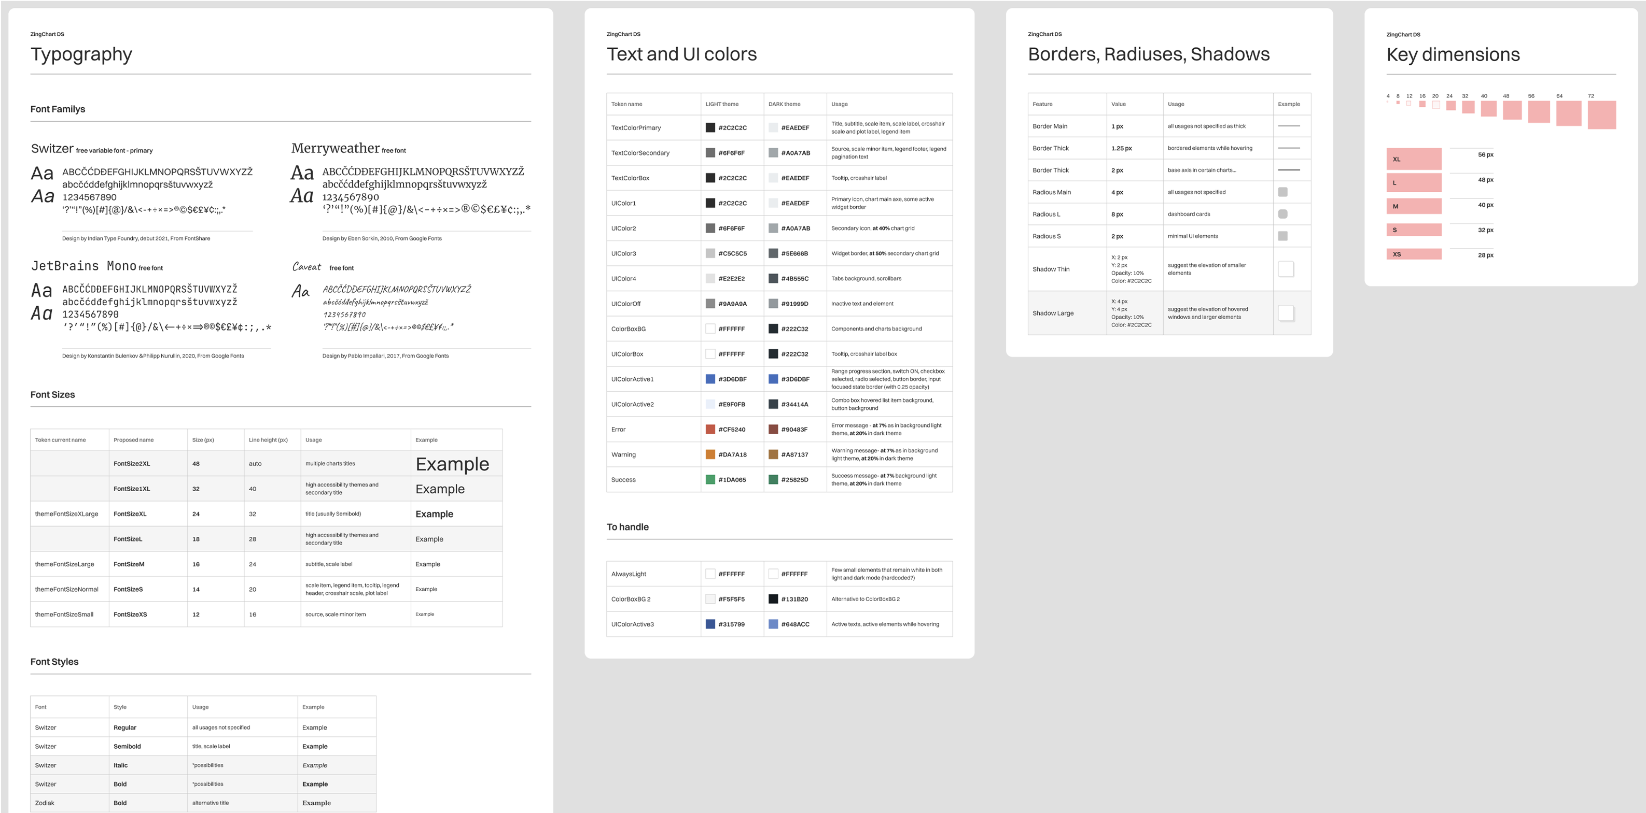
Task: Select the XL pink size bar
Action: tap(1414, 159)
